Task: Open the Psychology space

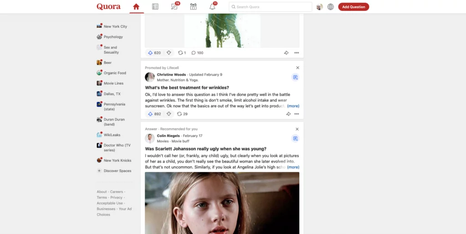Action: click(110, 37)
